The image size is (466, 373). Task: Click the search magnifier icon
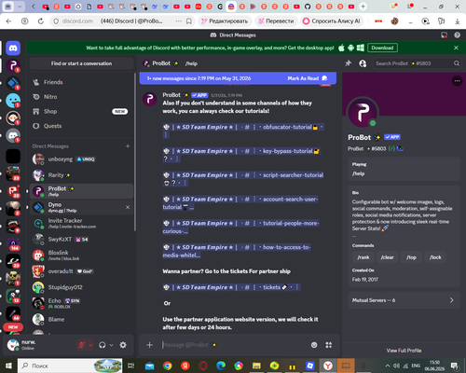(457, 63)
